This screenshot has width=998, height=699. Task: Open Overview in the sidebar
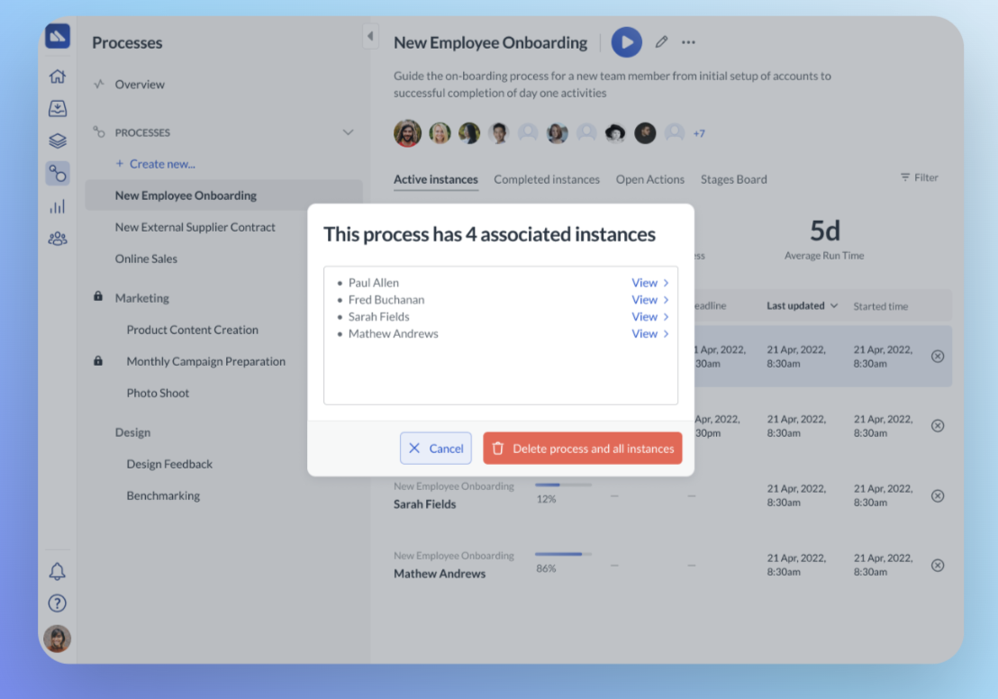(140, 84)
